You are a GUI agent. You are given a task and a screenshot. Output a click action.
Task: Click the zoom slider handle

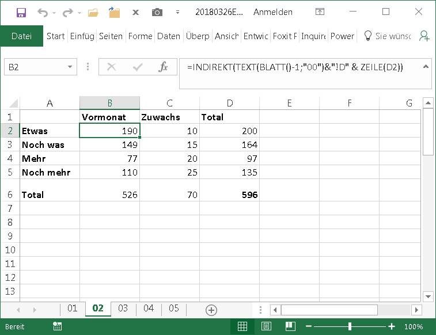click(x=350, y=326)
